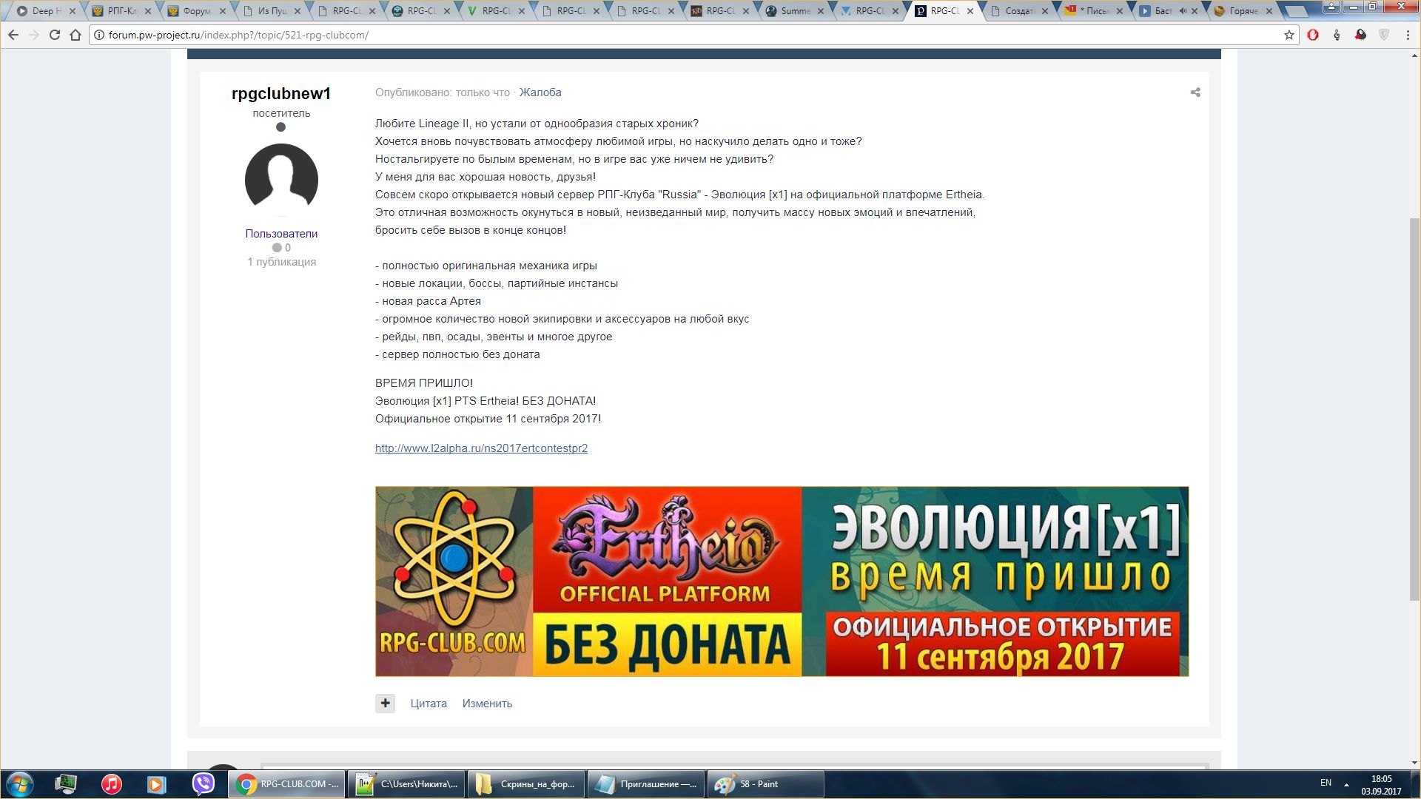
Task: Share the post via share icon
Action: (x=1195, y=92)
